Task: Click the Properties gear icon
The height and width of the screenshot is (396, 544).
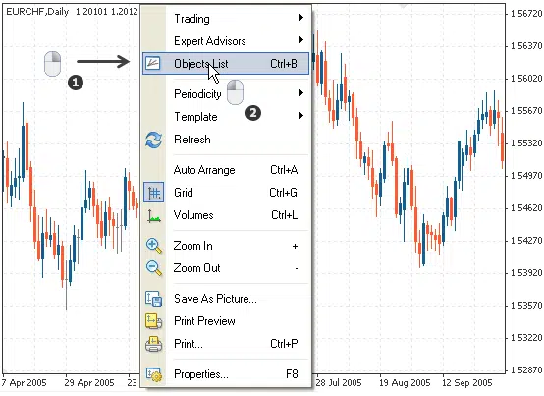Action: click(154, 374)
